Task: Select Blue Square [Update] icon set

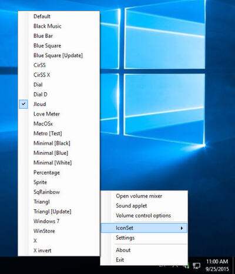Action: click(59, 55)
